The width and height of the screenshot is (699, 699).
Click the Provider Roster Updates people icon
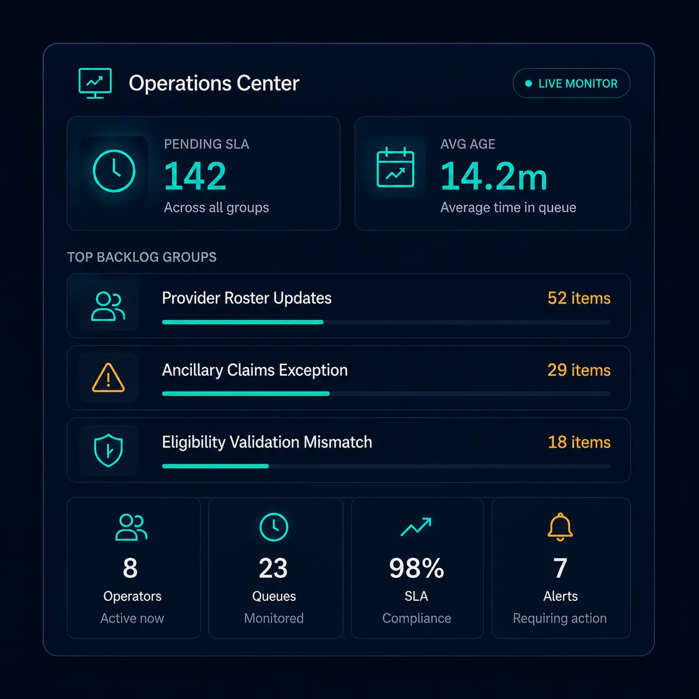pos(109,306)
